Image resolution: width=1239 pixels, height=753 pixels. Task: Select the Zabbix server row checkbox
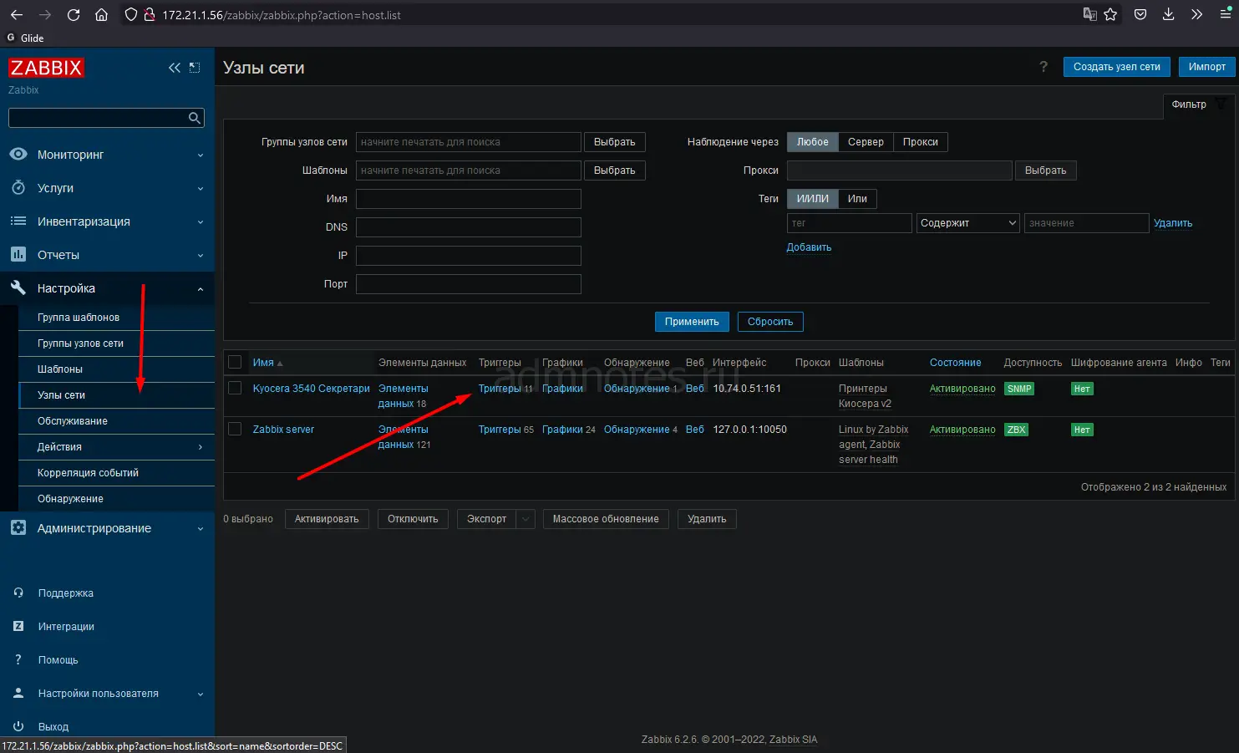(x=235, y=429)
